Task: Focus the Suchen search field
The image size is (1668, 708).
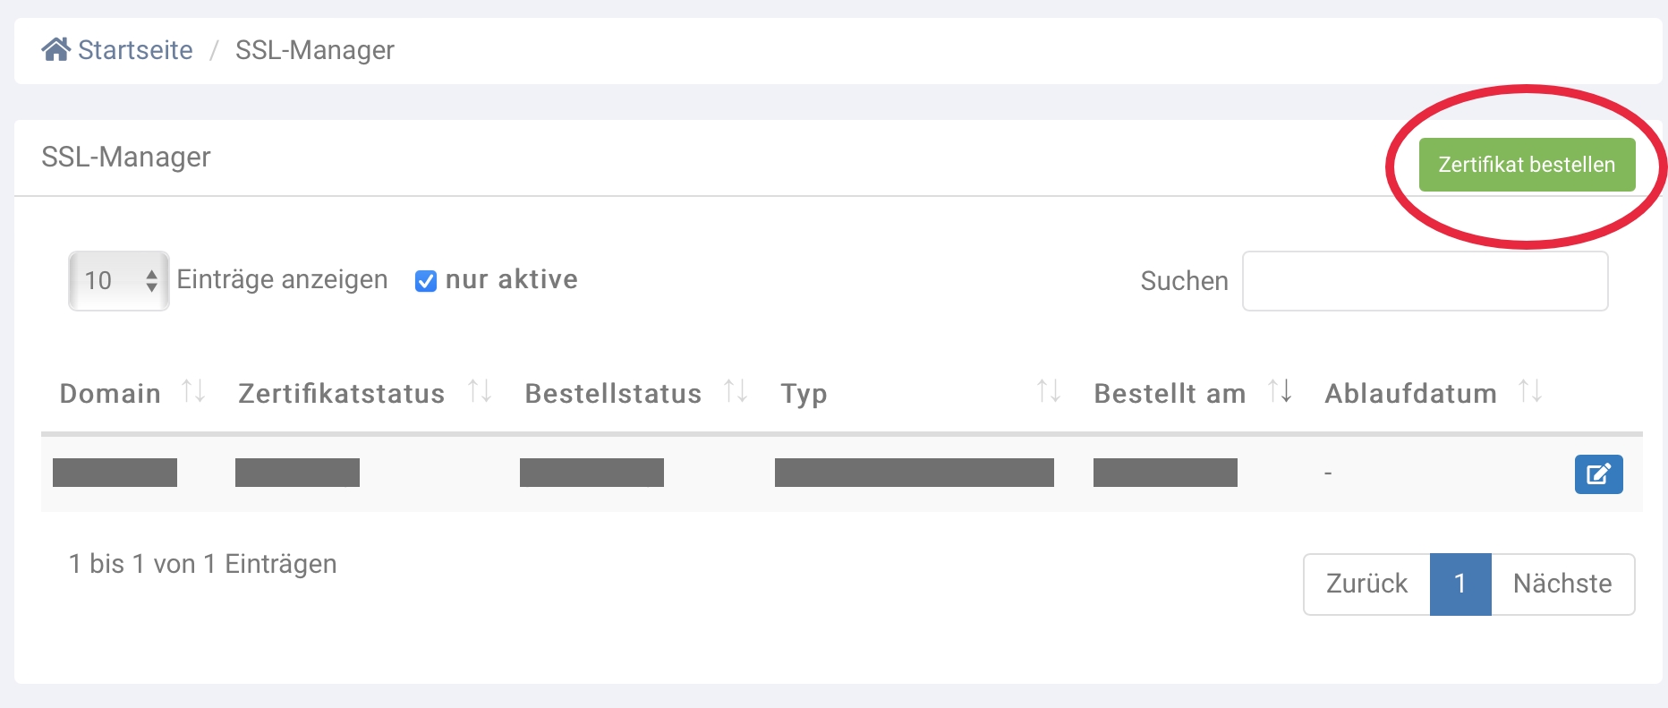Action: pos(1425,281)
